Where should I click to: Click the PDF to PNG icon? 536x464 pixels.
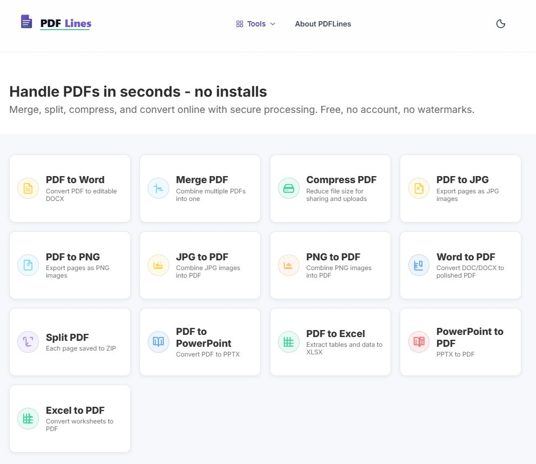[x=28, y=265]
